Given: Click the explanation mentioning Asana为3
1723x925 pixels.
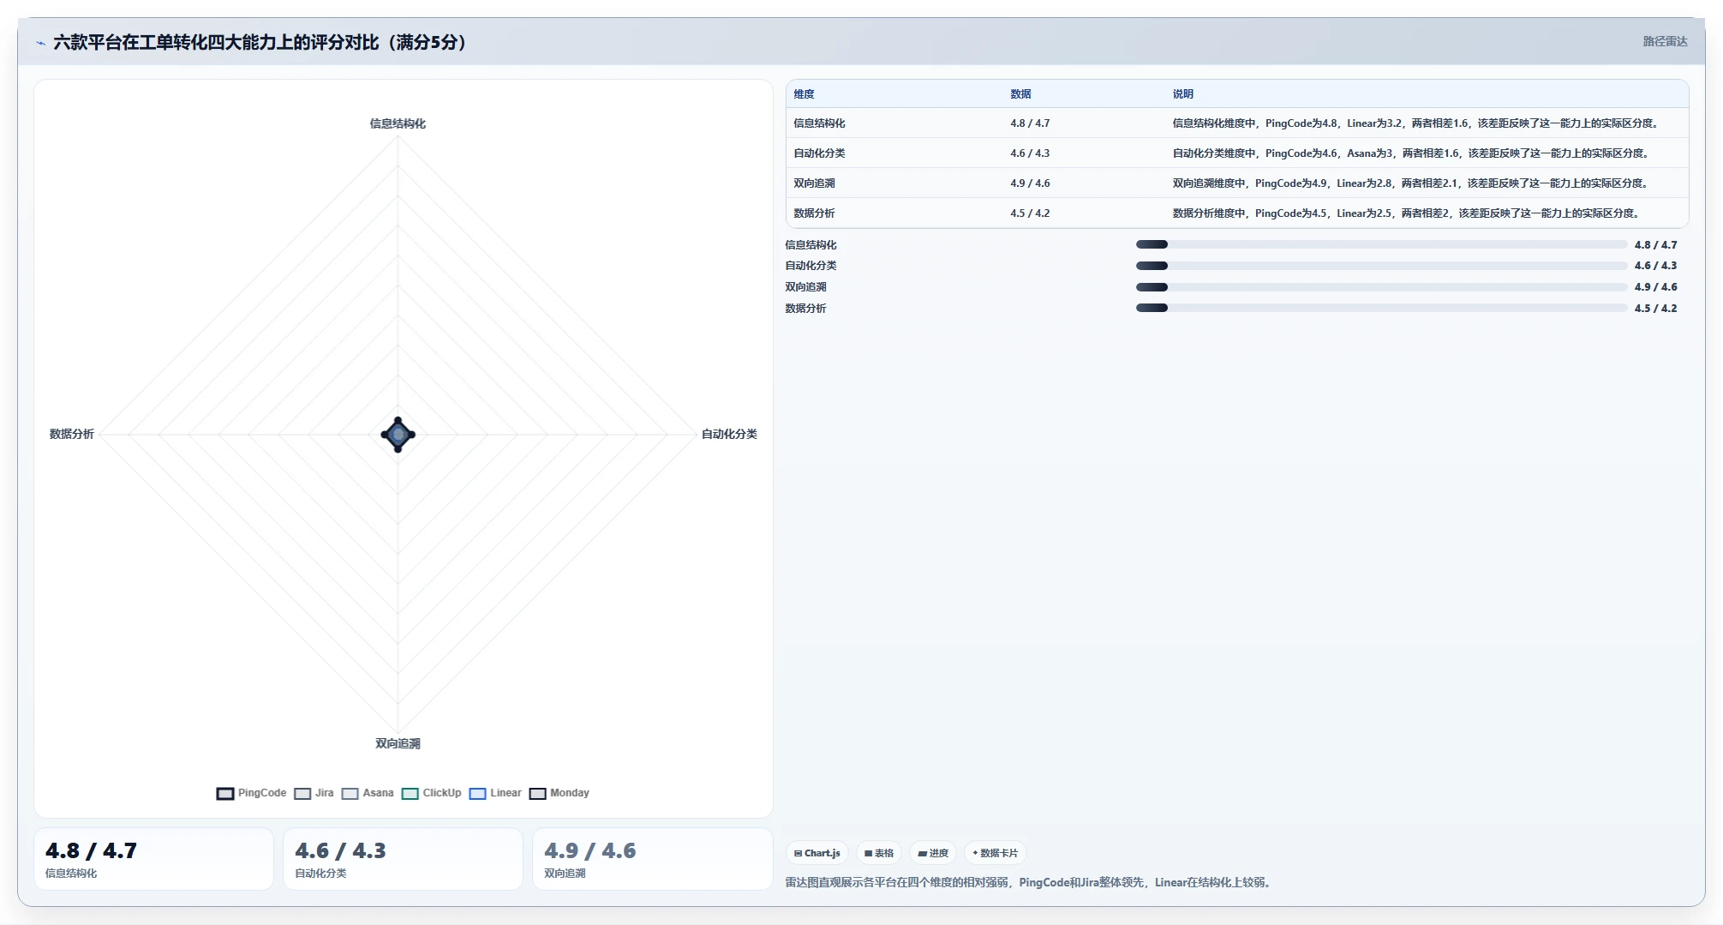Looking at the screenshot, I should (x=1412, y=153).
